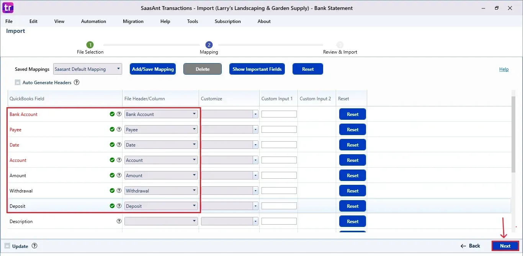This screenshot has height=256, width=523.
Task: Open the Automation menu
Action: [x=93, y=21]
